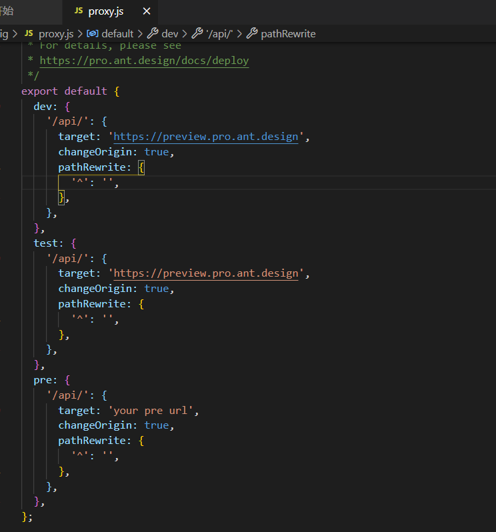496x532 pixels.
Task: Open the dev target preview.pro.ant.design URL
Action: click(206, 137)
